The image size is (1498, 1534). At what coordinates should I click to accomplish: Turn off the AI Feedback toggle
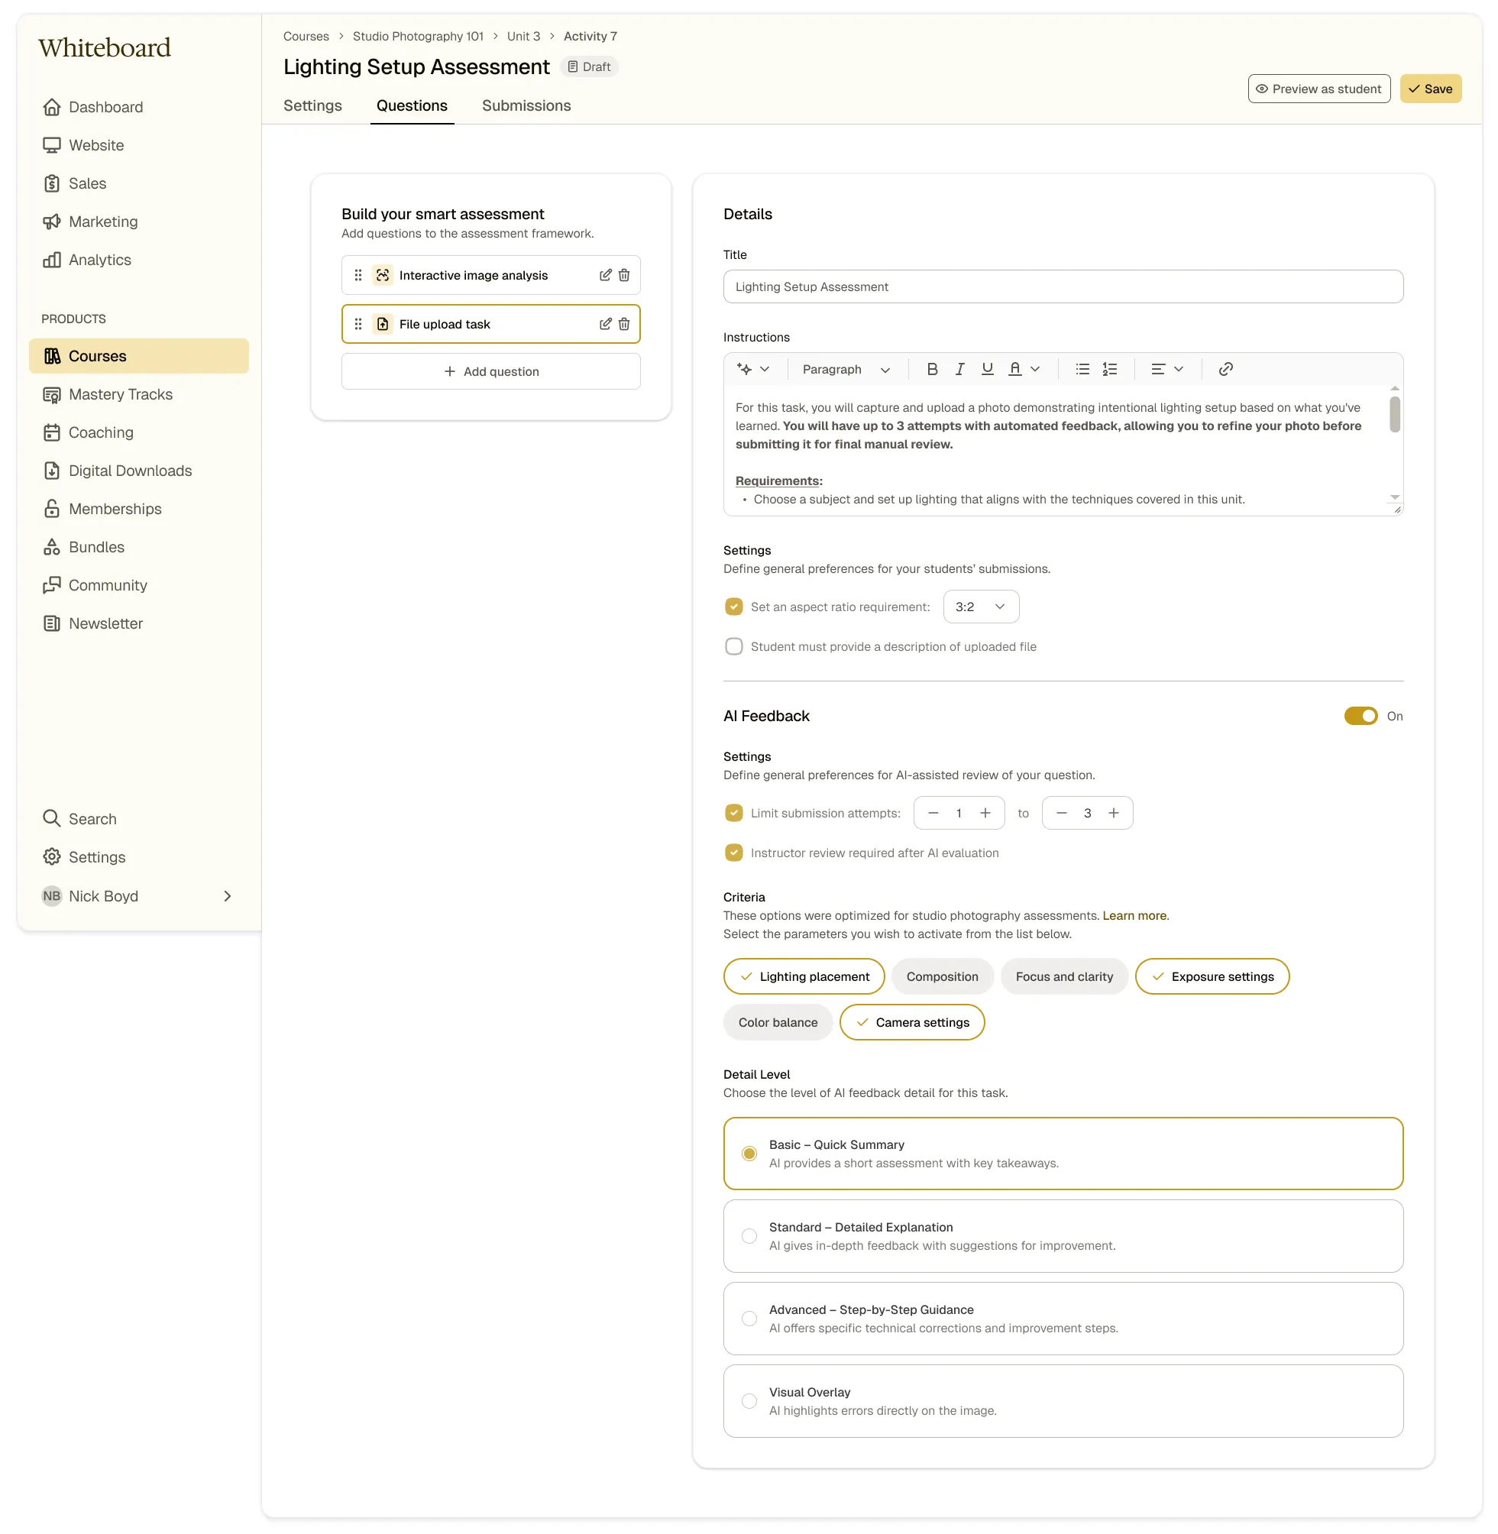coord(1360,716)
